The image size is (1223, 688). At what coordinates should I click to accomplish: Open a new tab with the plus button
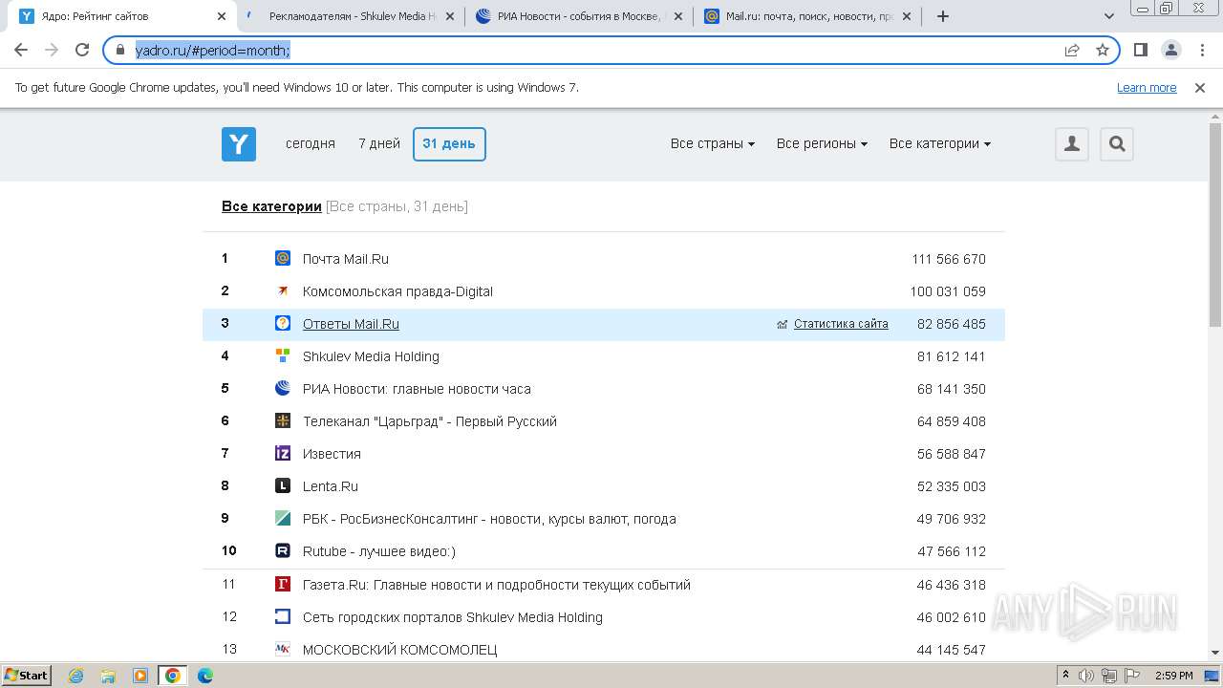[x=943, y=16]
